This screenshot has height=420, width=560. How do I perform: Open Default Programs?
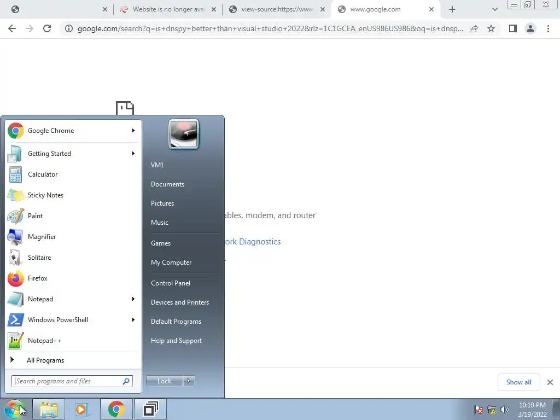176,322
